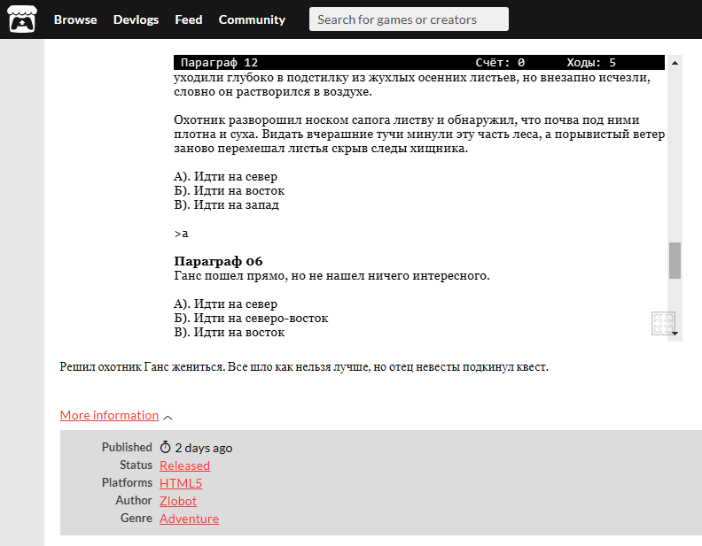
Task: Visit author Zlobot's profile
Action: 178,501
